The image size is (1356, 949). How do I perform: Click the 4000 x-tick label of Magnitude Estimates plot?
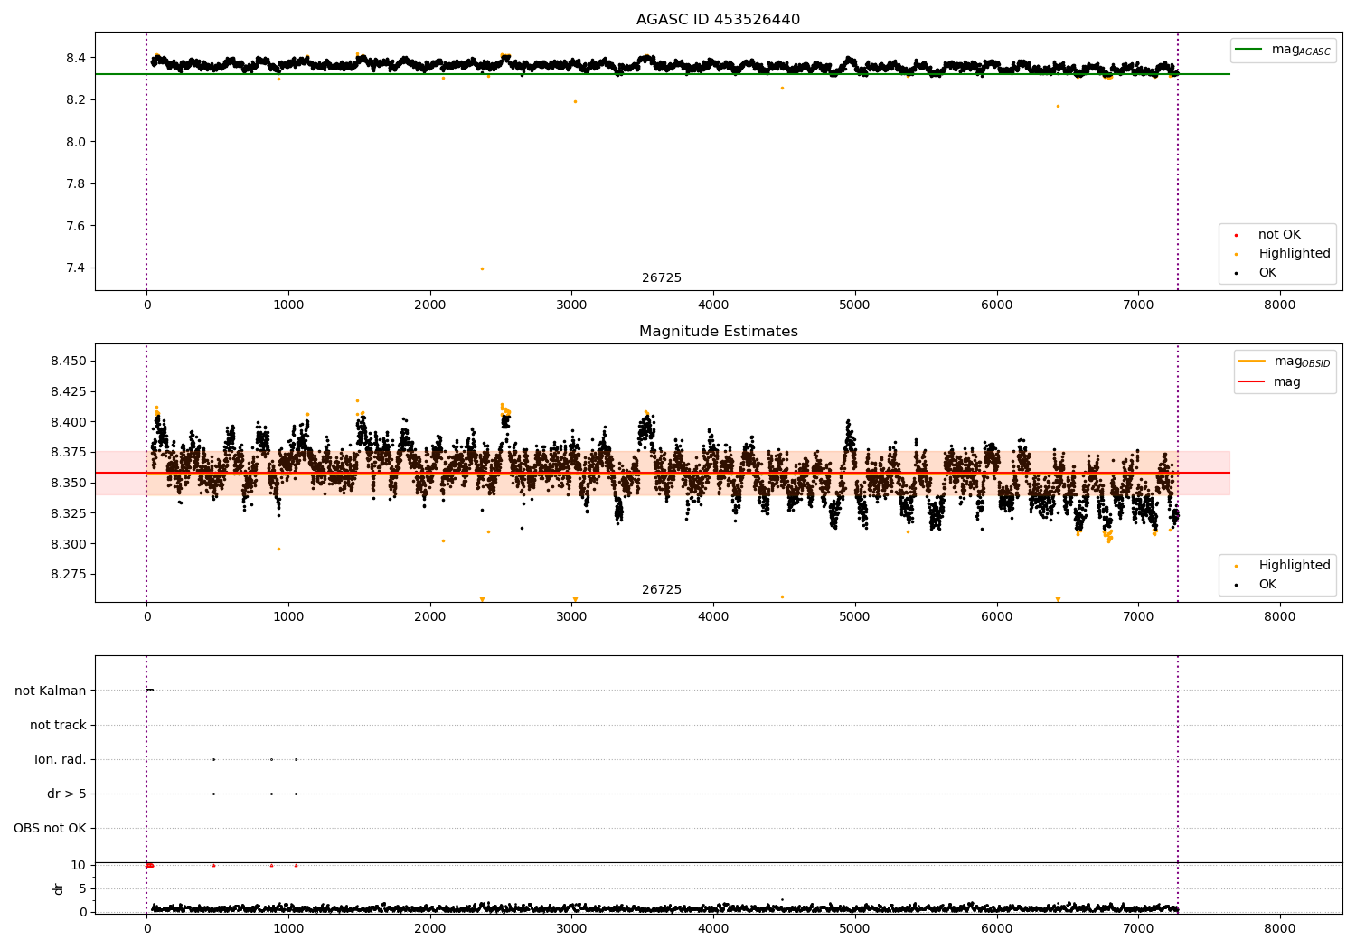point(713,616)
